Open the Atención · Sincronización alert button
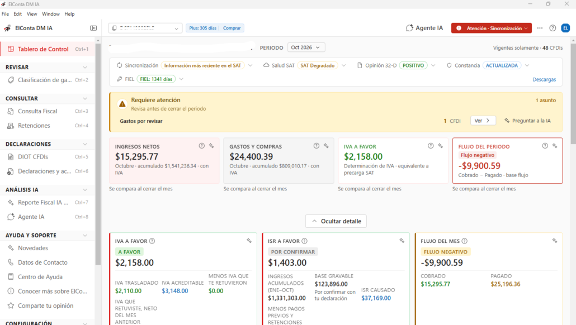 [x=492, y=28]
